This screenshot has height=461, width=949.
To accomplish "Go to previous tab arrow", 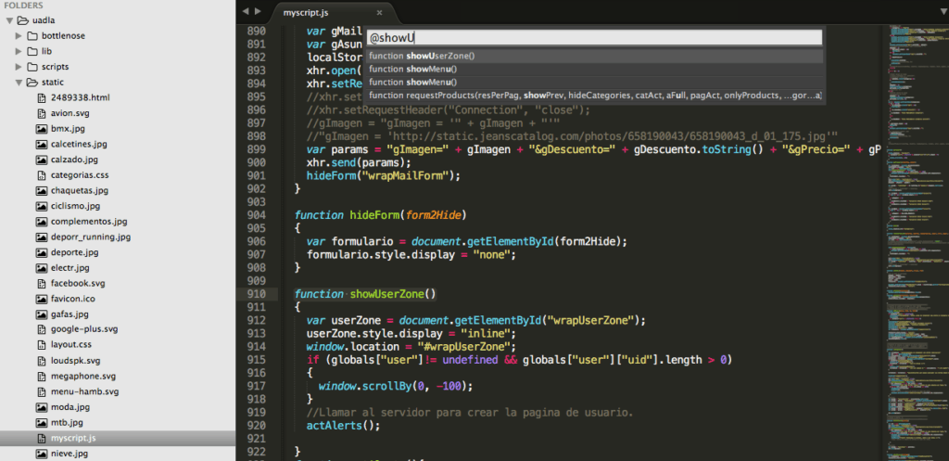I will 246,11.
